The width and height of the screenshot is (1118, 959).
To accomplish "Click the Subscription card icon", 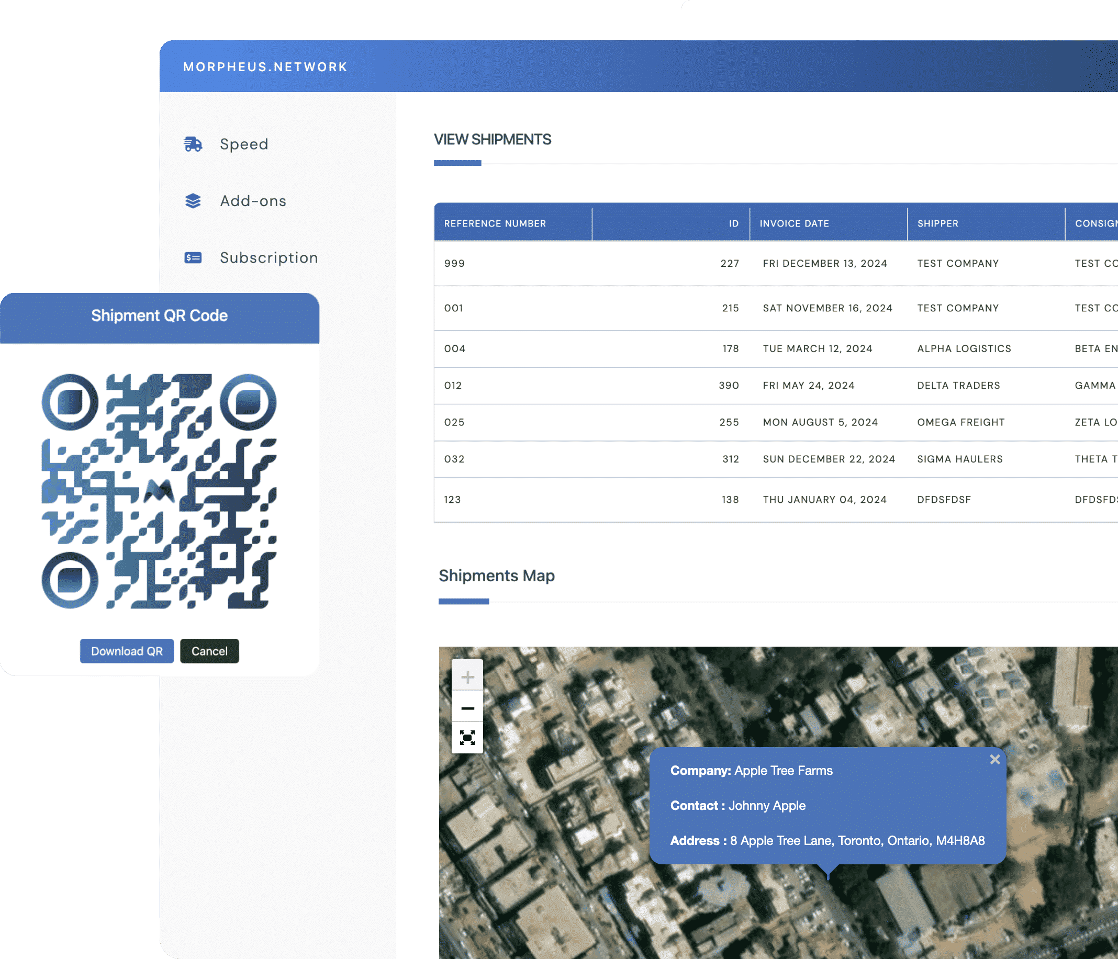I will [193, 258].
